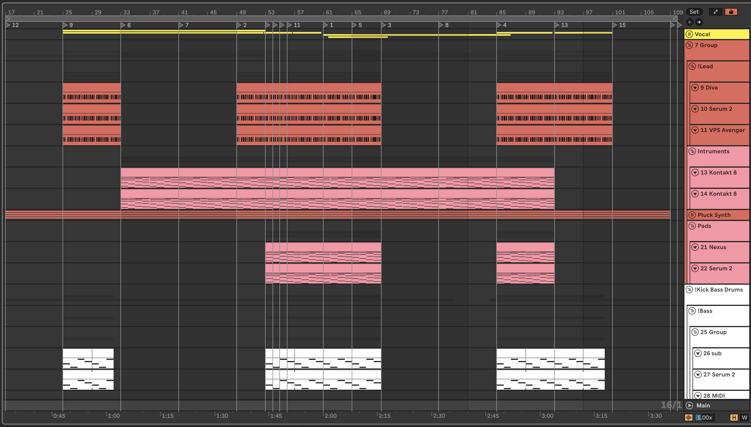The width and height of the screenshot is (751, 427).
Task: Expand the 13 Kontakt 8 track
Action: point(695,172)
